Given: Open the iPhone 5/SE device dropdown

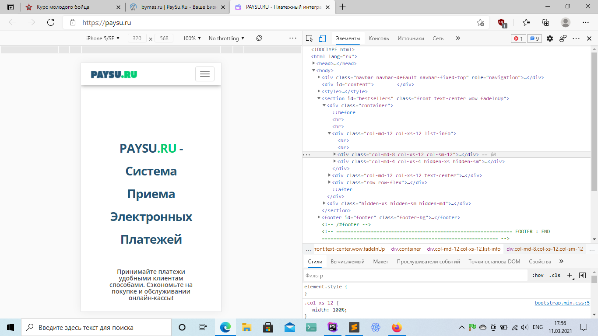Looking at the screenshot, I should pos(103,38).
